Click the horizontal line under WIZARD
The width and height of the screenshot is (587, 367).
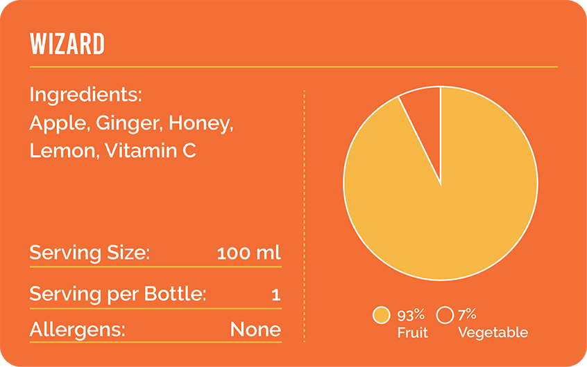click(293, 67)
